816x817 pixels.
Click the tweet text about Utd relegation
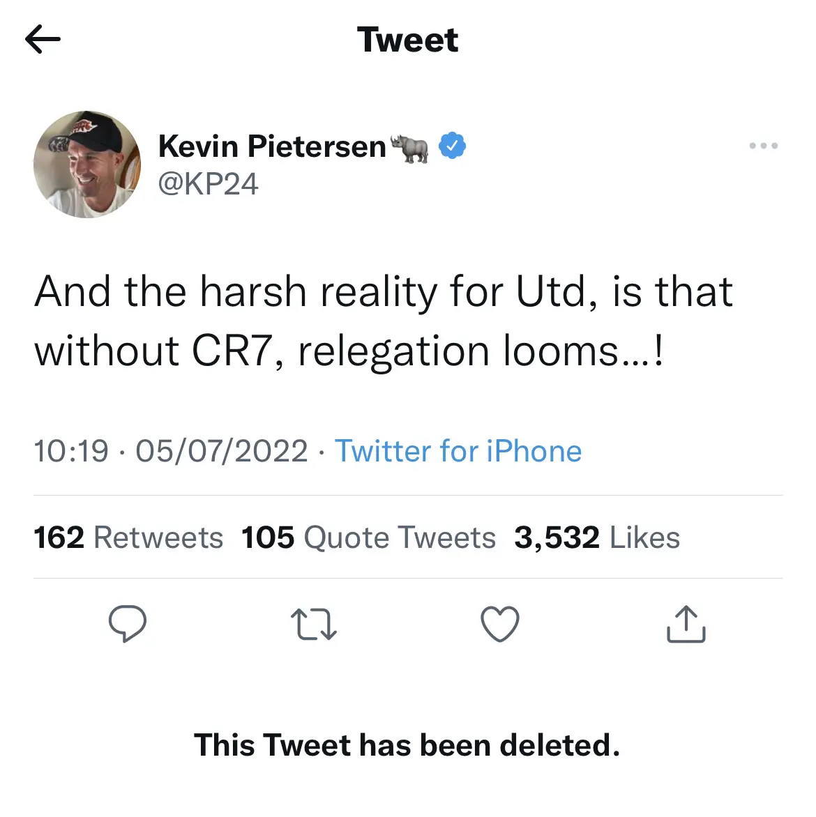pyautogui.click(x=384, y=320)
